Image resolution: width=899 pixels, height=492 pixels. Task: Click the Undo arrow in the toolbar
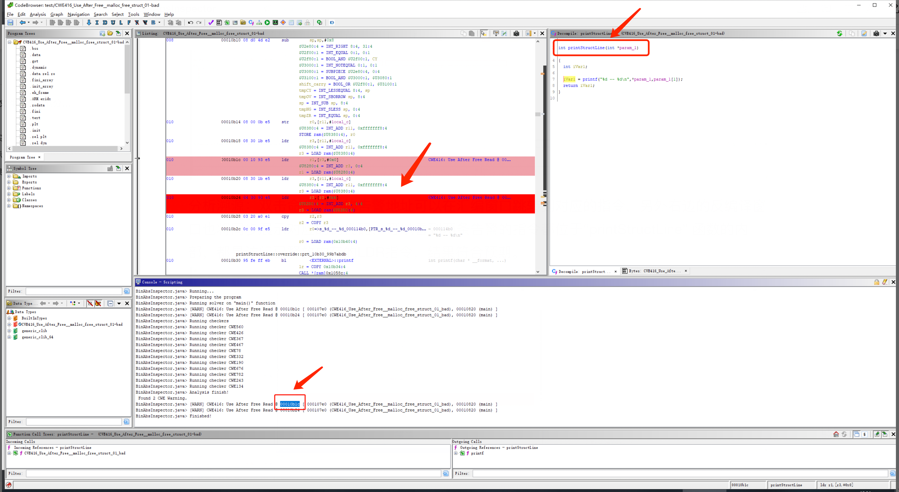[191, 23]
